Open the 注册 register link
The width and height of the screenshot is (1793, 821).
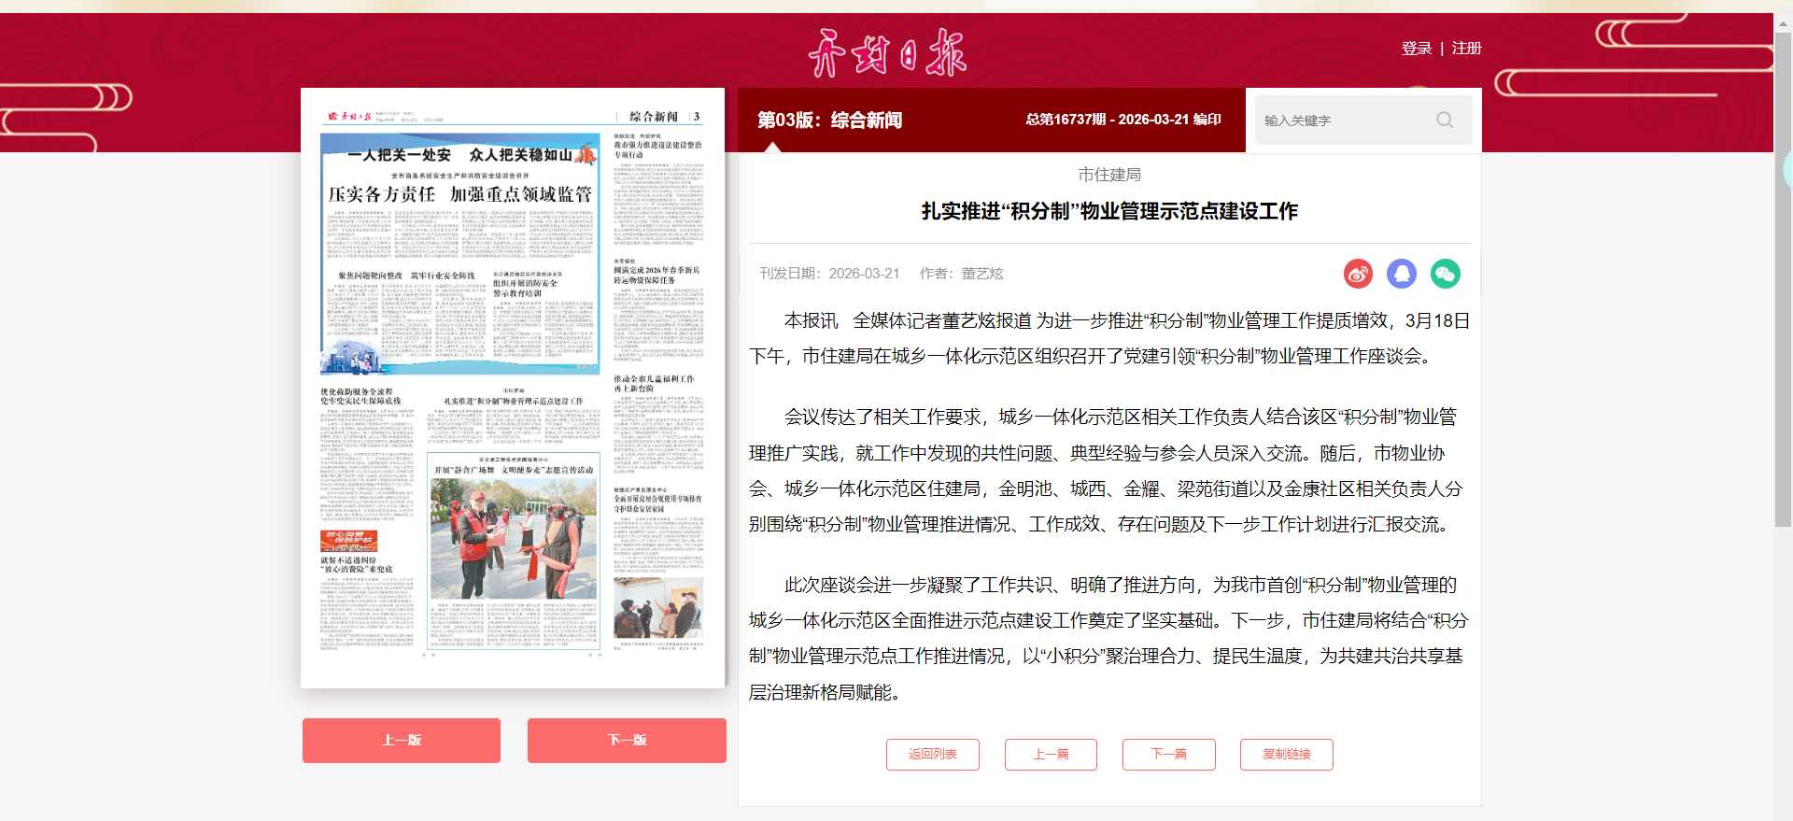(x=1466, y=49)
